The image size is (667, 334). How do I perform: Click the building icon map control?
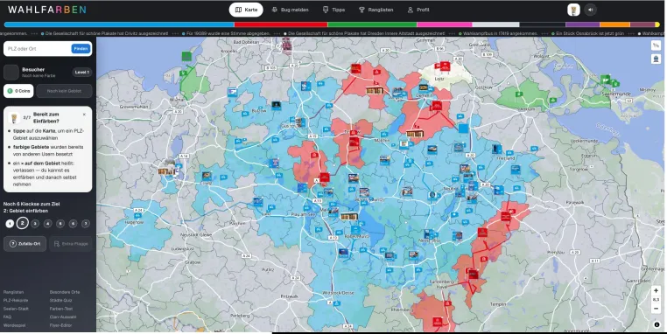(x=656, y=59)
